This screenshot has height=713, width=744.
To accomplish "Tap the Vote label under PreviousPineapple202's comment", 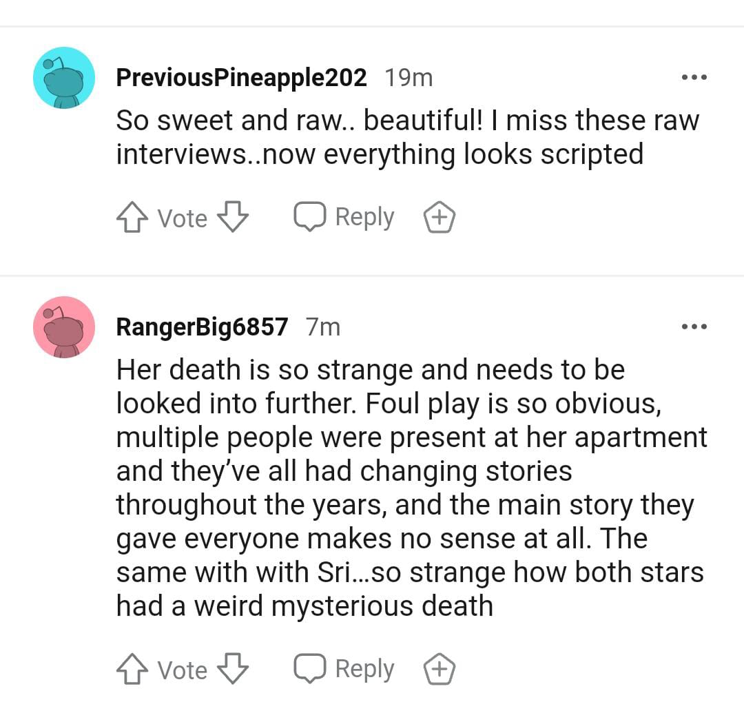I will [182, 218].
